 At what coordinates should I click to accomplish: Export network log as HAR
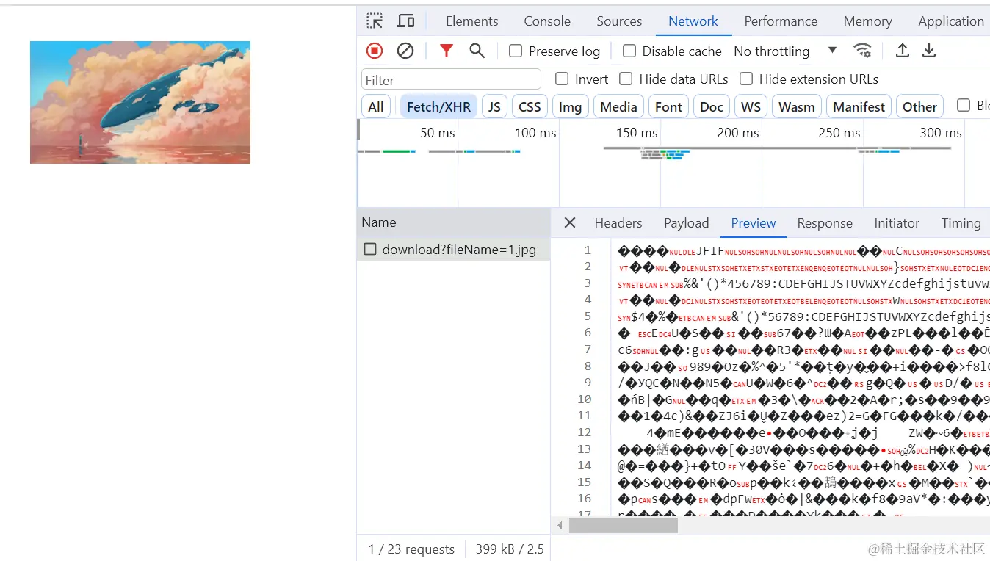tap(928, 51)
